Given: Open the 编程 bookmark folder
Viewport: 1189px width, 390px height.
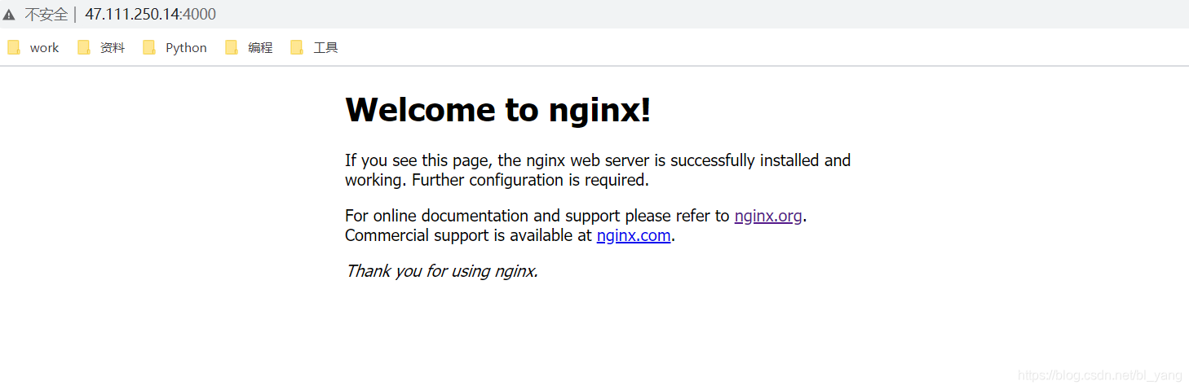Looking at the screenshot, I should tap(249, 48).
